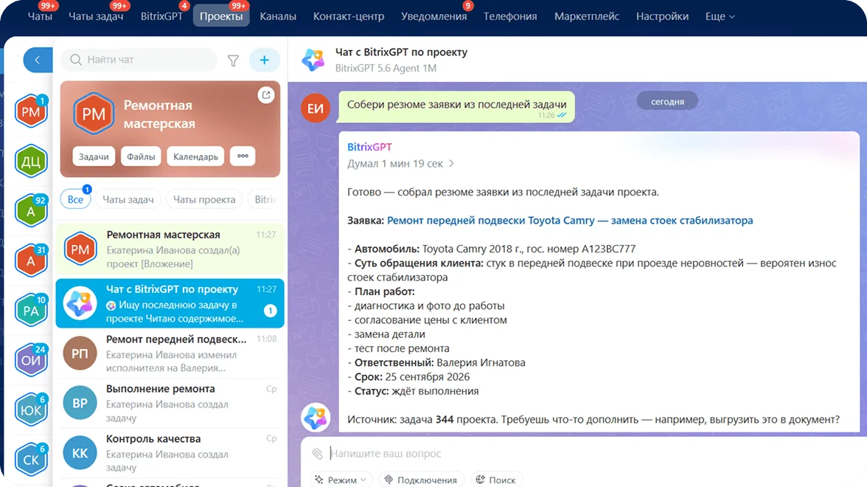This screenshot has height=487, width=867.
Task: Click the Найти чат search field
Action: pyautogui.click(x=139, y=60)
